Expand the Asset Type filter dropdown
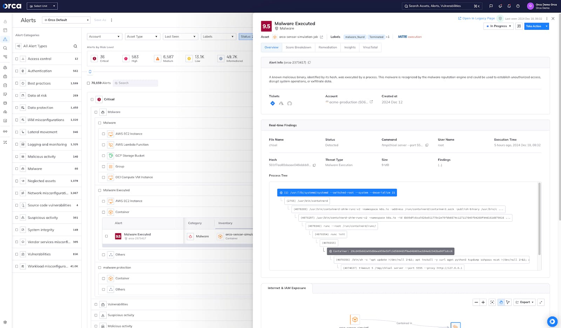Screen dimensions: 561x328 click(x=142, y=36)
